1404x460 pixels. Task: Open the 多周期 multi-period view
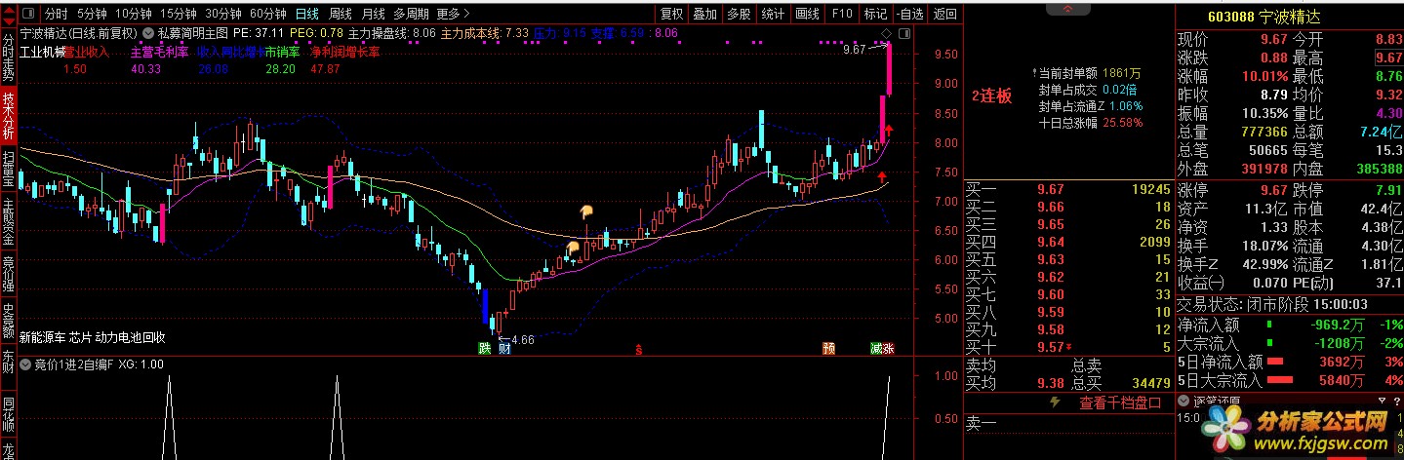click(411, 14)
